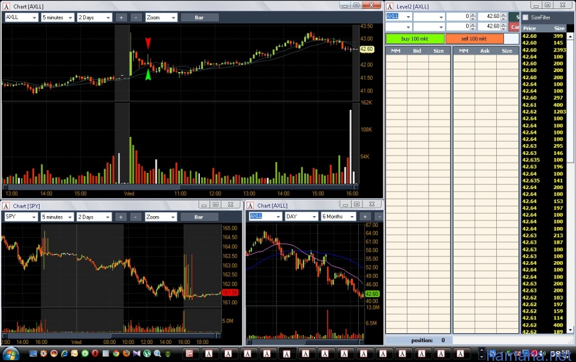Decrease the first-row order quantity with down arrow
This screenshot has height=362, width=576.
pyautogui.click(x=473, y=19)
